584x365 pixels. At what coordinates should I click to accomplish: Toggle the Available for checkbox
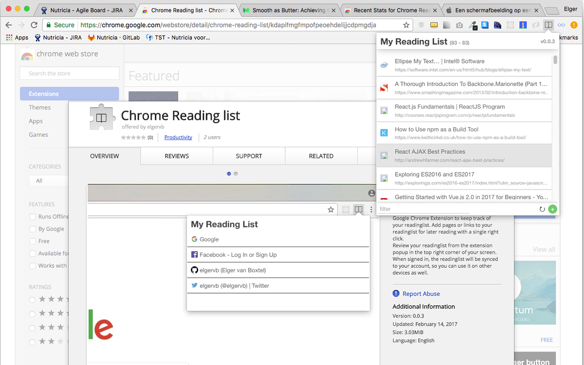(x=32, y=254)
